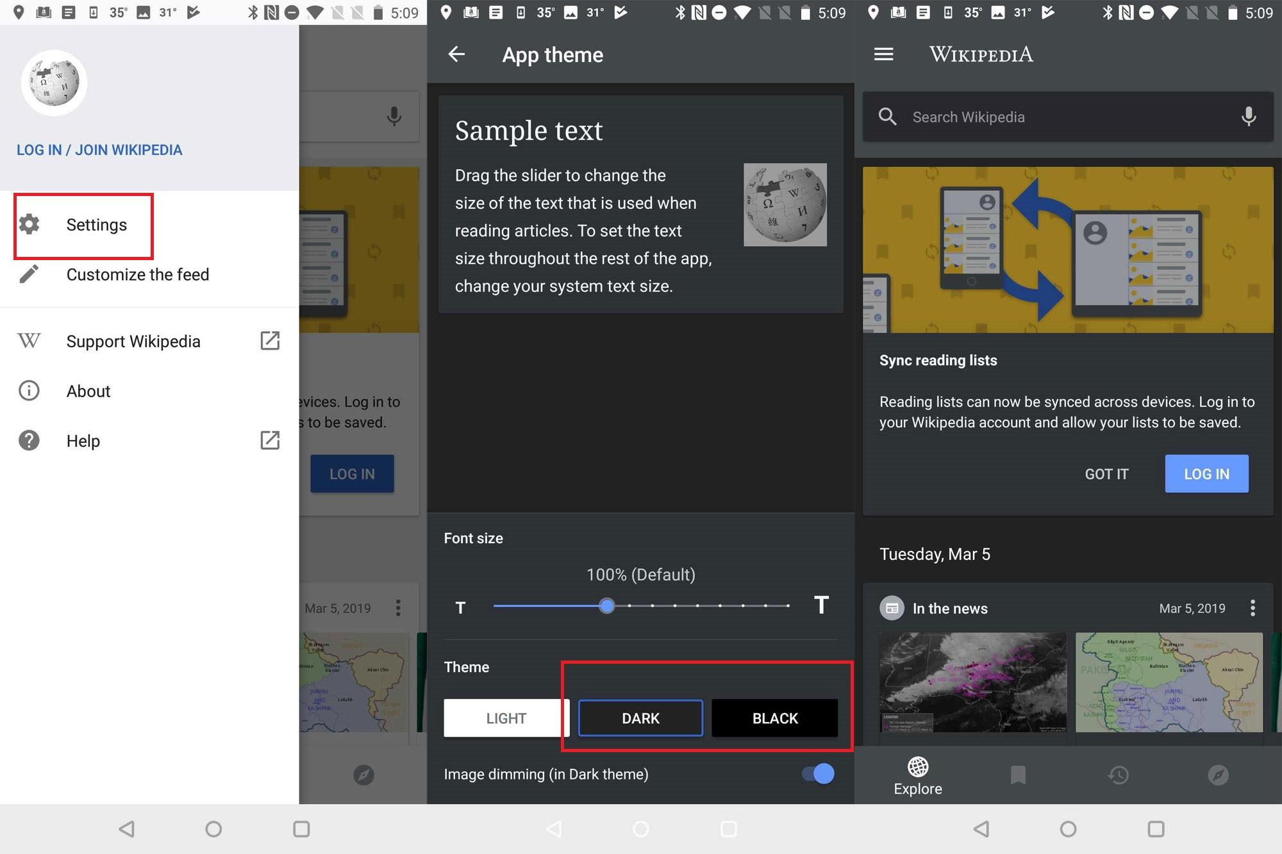This screenshot has width=1282, height=854.
Task: Switch to the compass Nearby tab on the right screen
Action: 1218,775
